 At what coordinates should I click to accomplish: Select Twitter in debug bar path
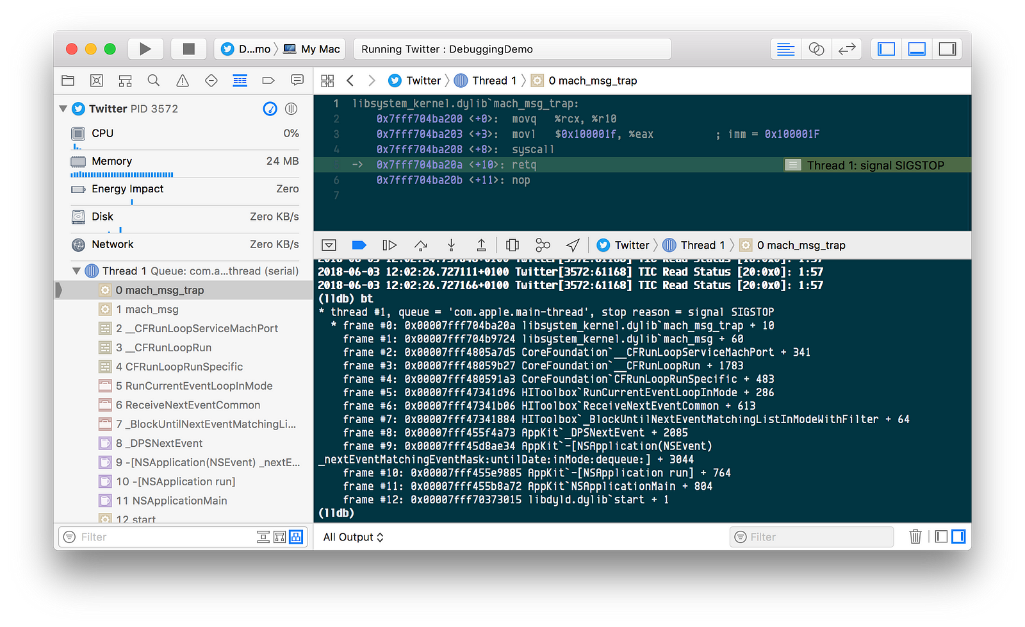(x=623, y=245)
